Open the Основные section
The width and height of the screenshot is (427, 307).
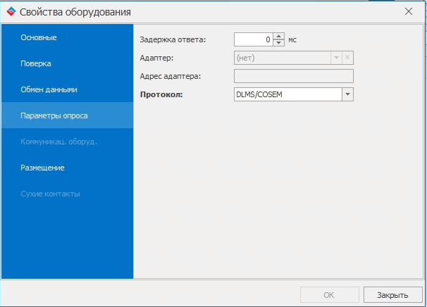coord(39,37)
